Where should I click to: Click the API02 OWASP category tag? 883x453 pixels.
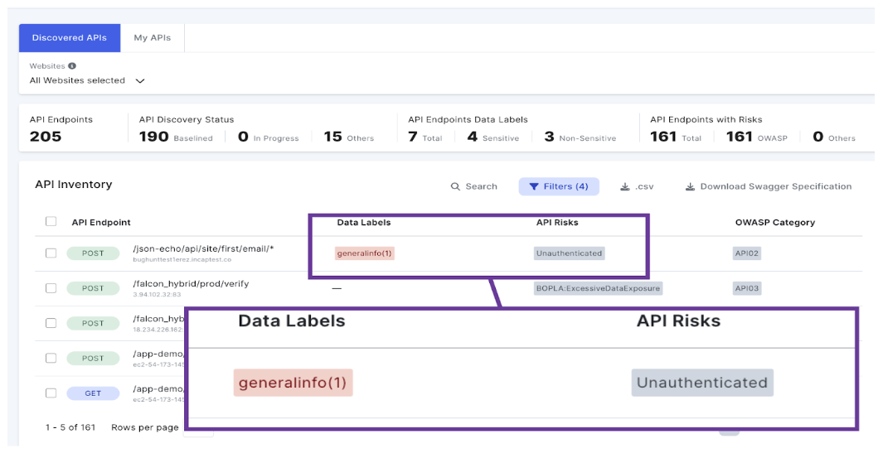[747, 253]
